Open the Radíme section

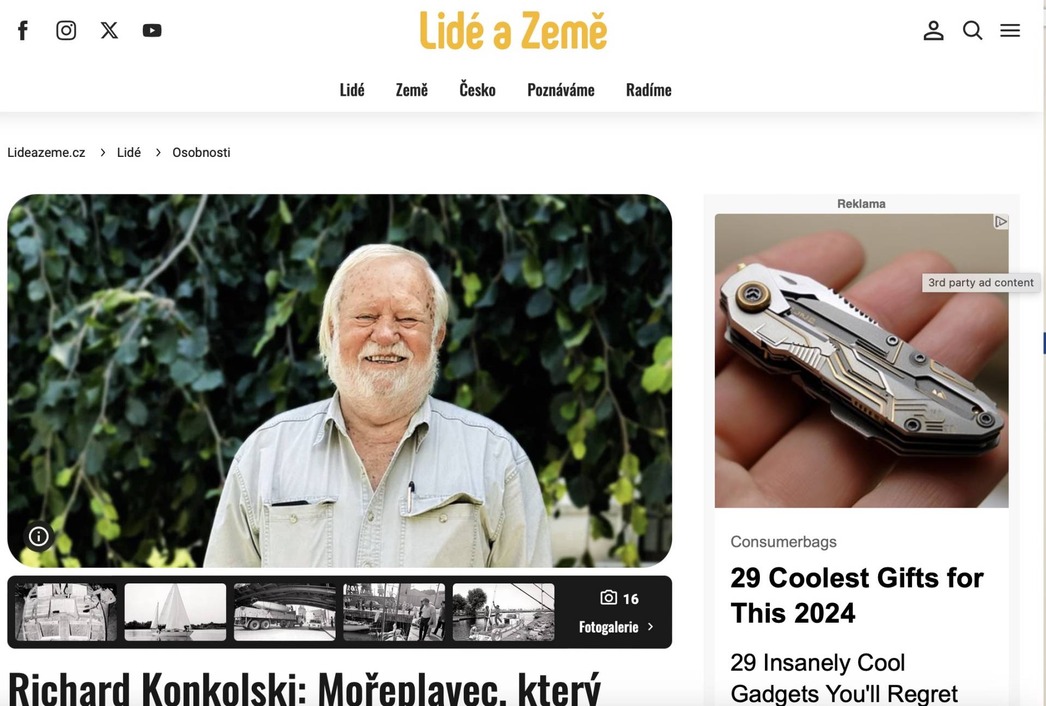click(x=648, y=90)
